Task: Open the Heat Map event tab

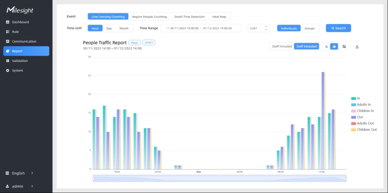Action: pyautogui.click(x=219, y=17)
